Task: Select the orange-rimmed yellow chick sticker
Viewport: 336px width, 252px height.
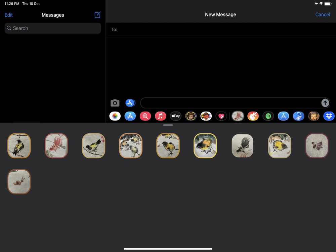Action: (168, 146)
